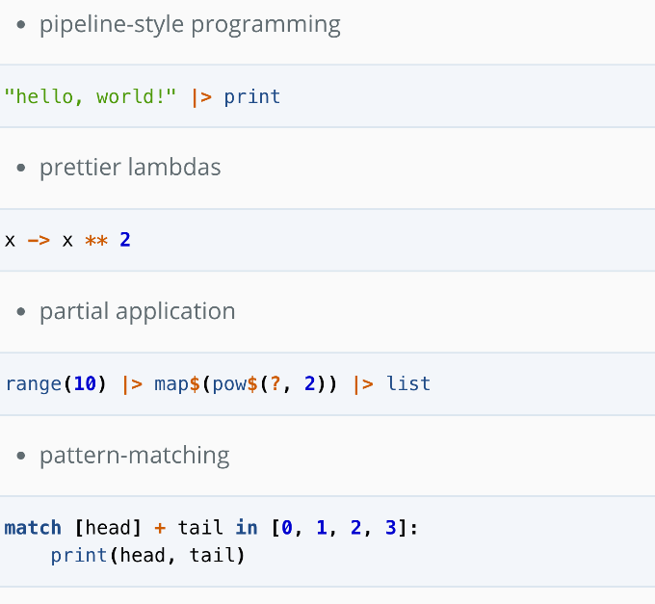655x604 pixels.
Task: Click 'map$' in the partial application code
Action: tap(177, 384)
